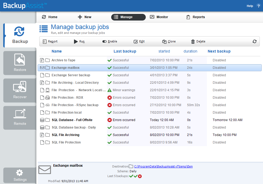The height and width of the screenshot is (184, 263).
Task: Open the Restore sidebar section
Action: (20, 63)
